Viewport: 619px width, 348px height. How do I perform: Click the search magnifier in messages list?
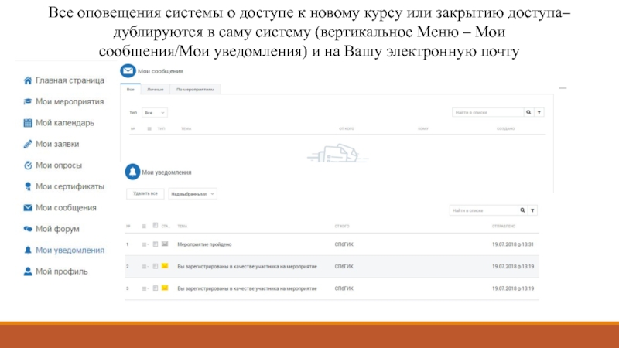528,112
